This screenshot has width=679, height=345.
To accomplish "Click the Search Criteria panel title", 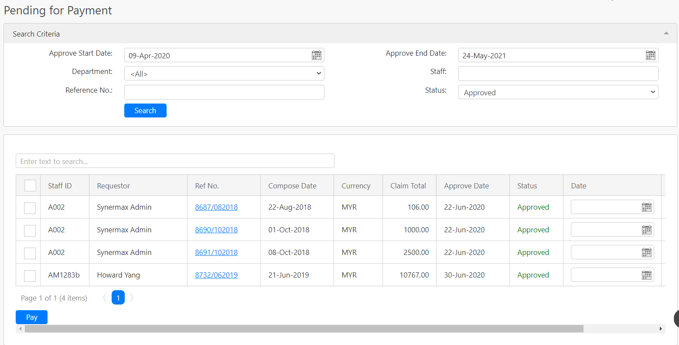I will pos(36,34).
